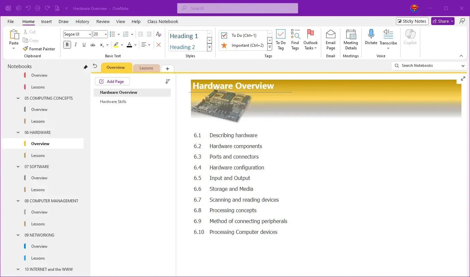The image size is (470, 277).
Task: Expand the text highlight color dropdown
Action: coord(121,45)
